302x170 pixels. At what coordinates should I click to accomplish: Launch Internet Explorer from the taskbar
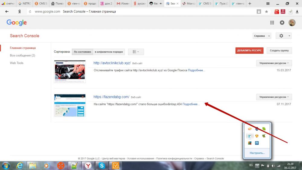coord(20,165)
